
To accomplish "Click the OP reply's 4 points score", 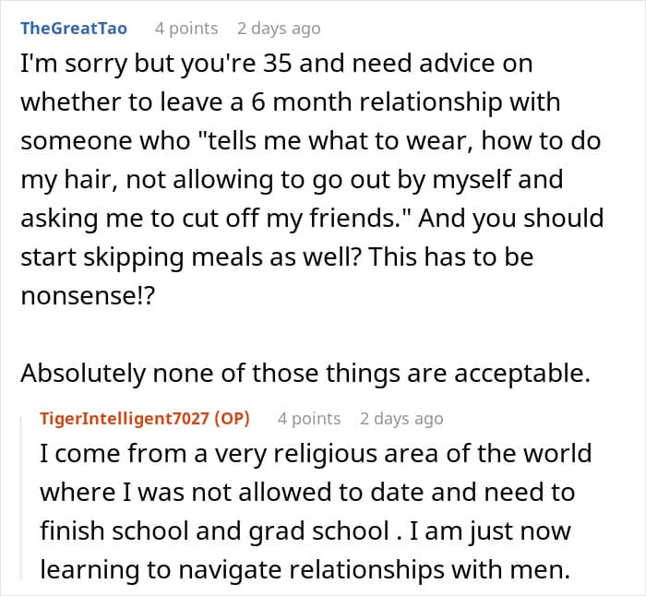I will point(309,419).
